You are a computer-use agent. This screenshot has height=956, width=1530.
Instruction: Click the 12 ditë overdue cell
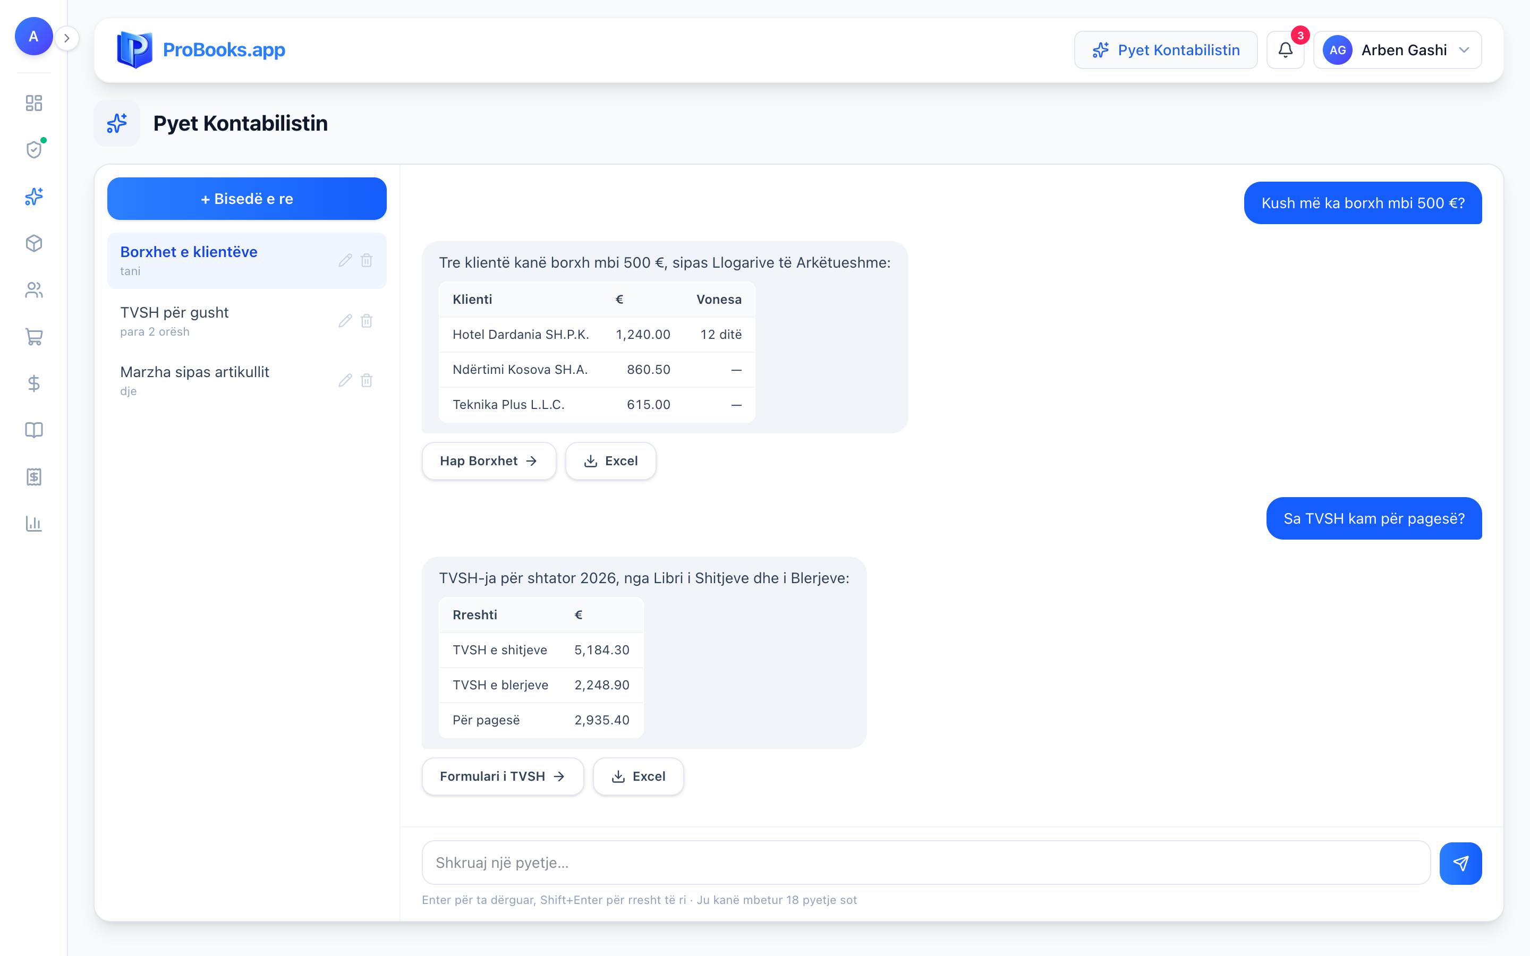click(721, 335)
